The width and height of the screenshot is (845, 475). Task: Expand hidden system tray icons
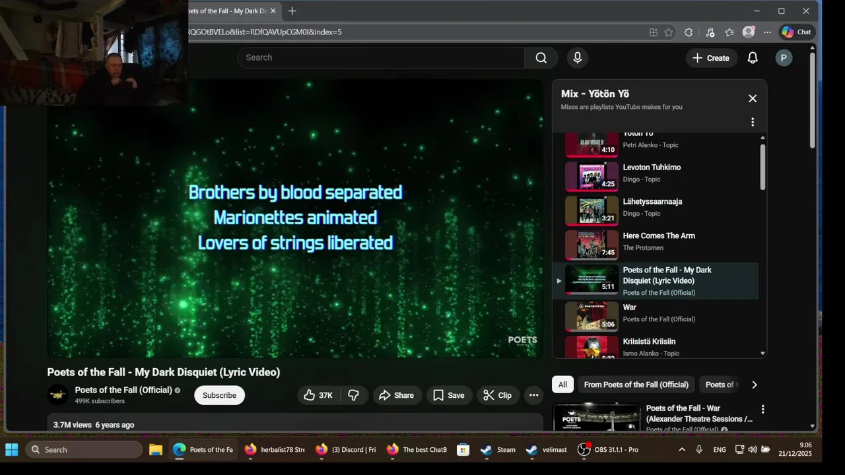(681, 450)
